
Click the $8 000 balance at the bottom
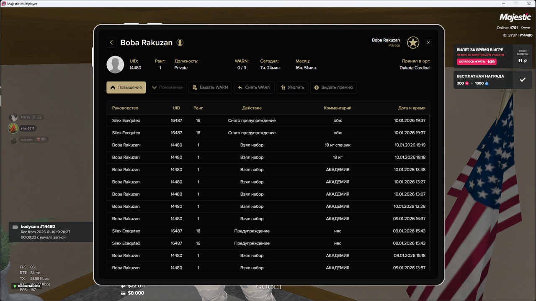pos(136,293)
